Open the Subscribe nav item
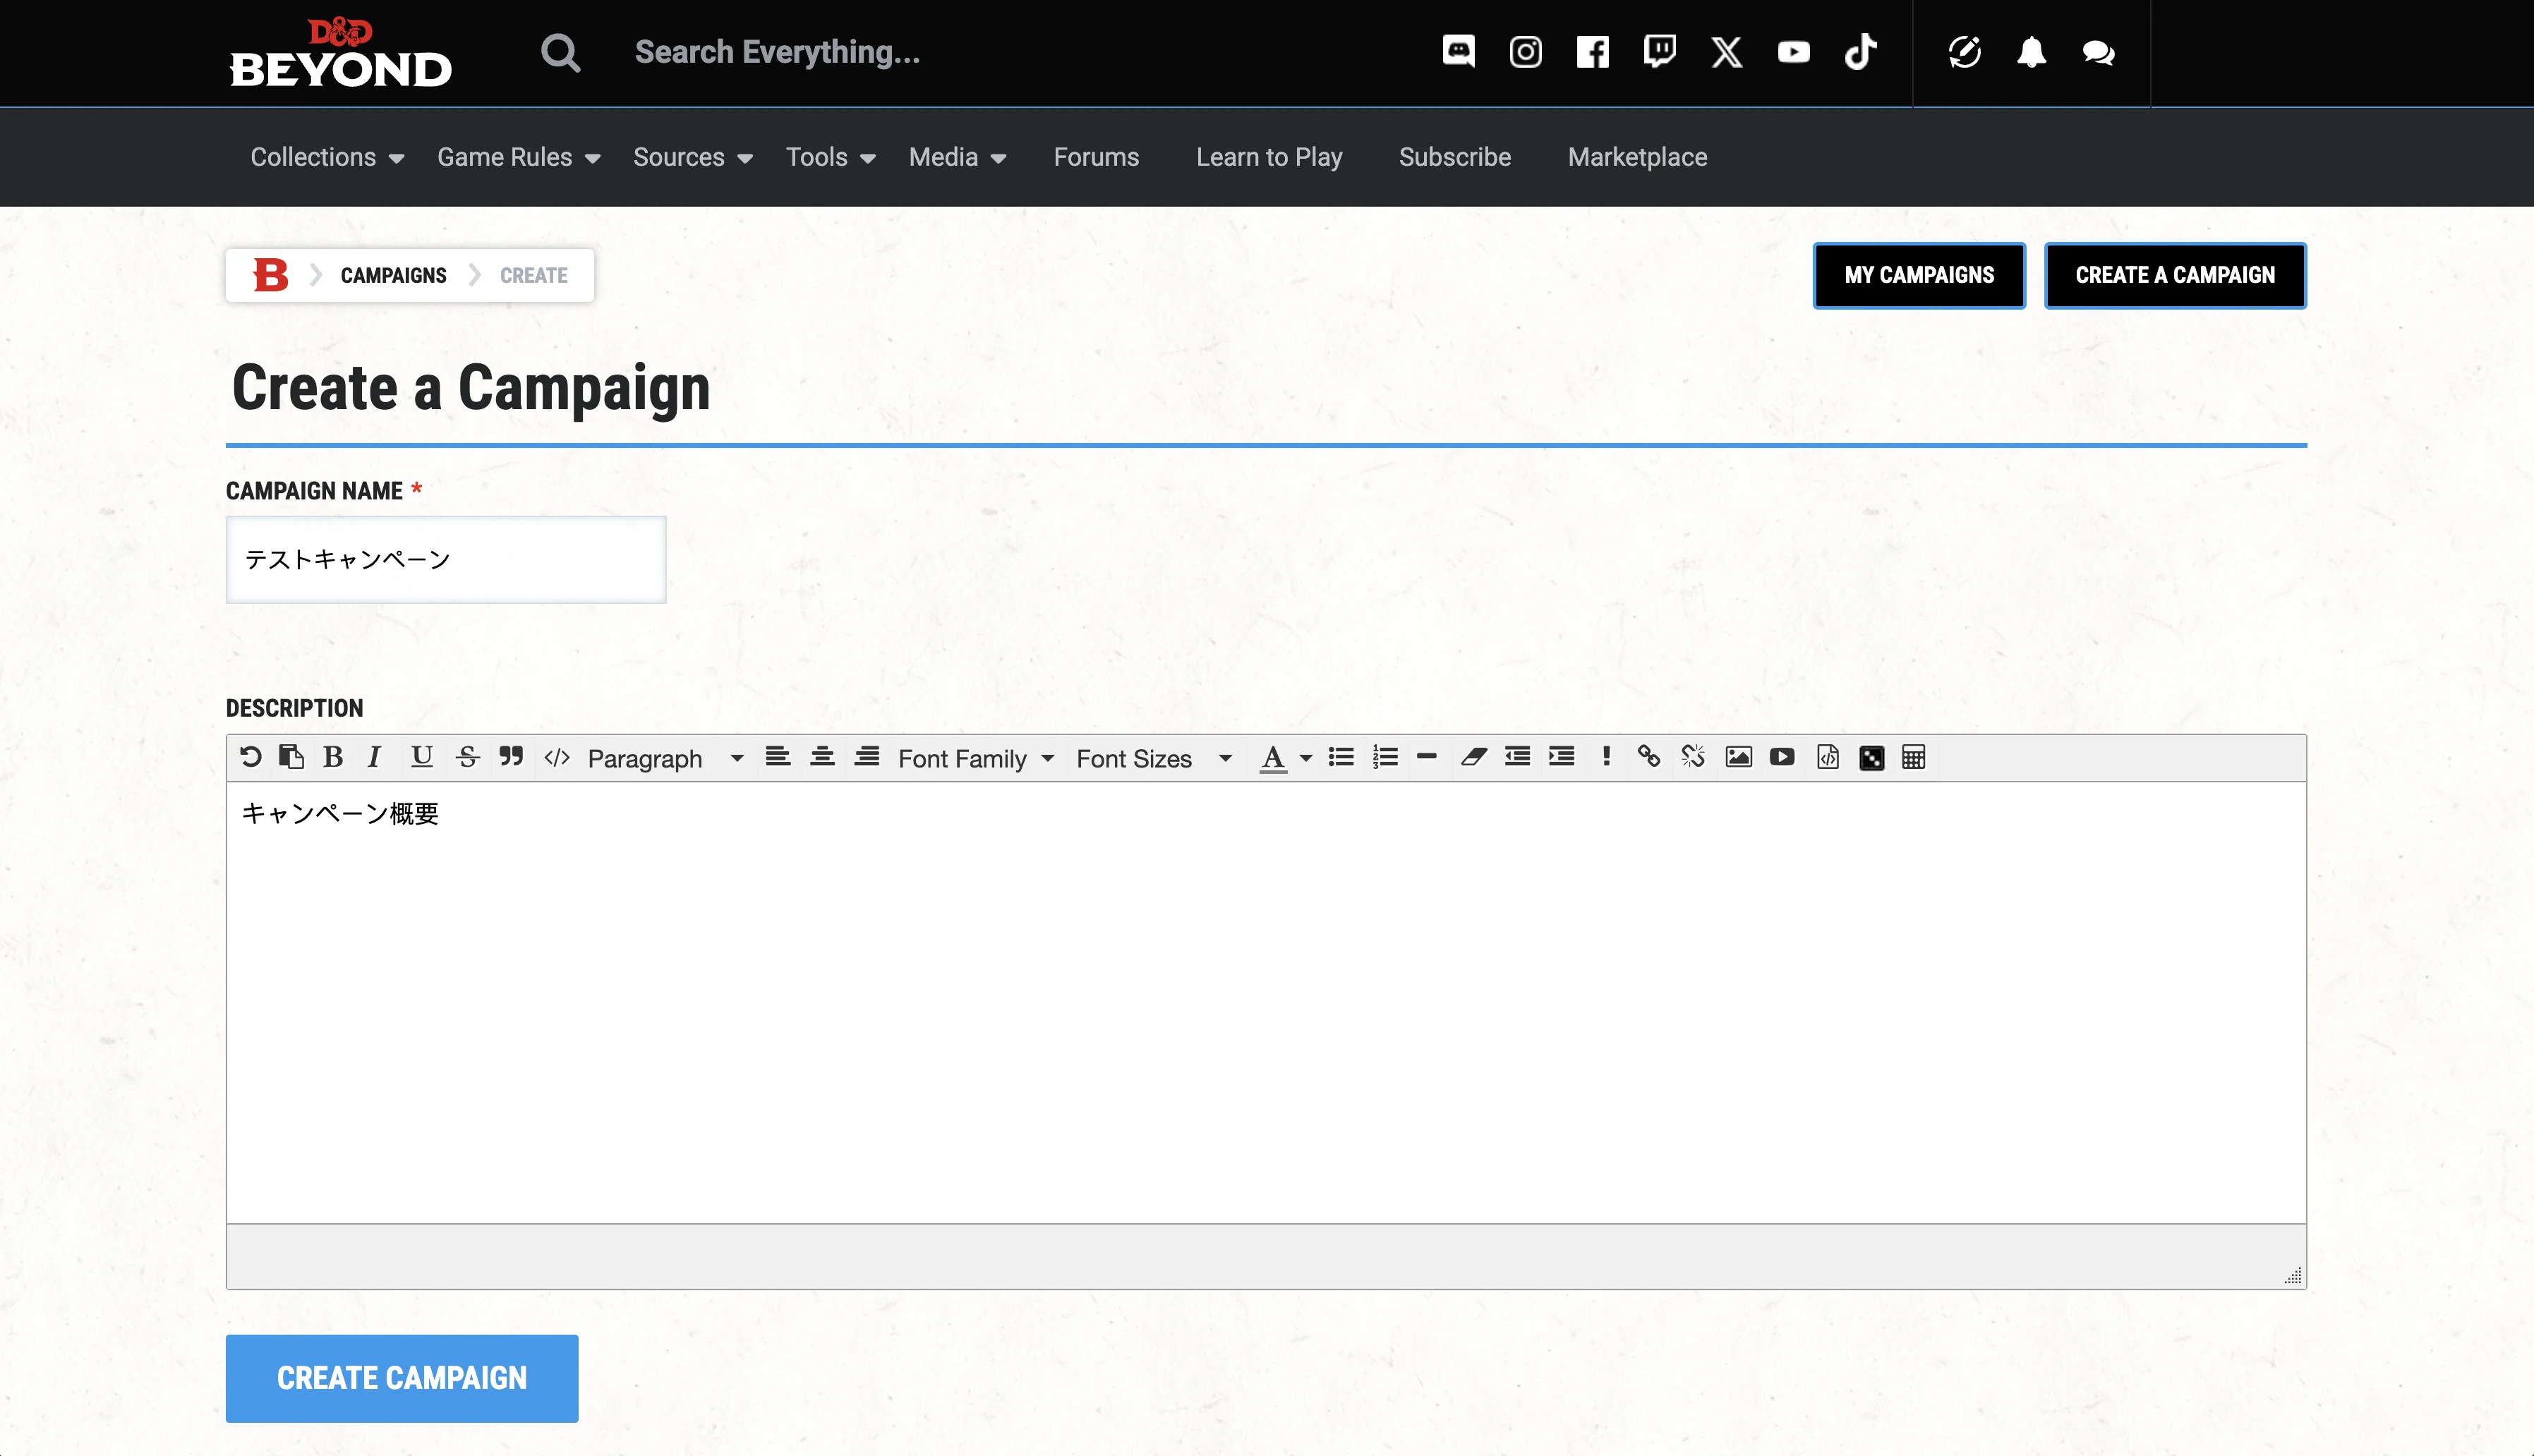 click(1455, 157)
